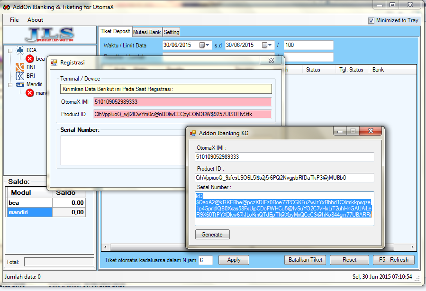
Task: Open the calendar of end date field
Action: point(266,45)
